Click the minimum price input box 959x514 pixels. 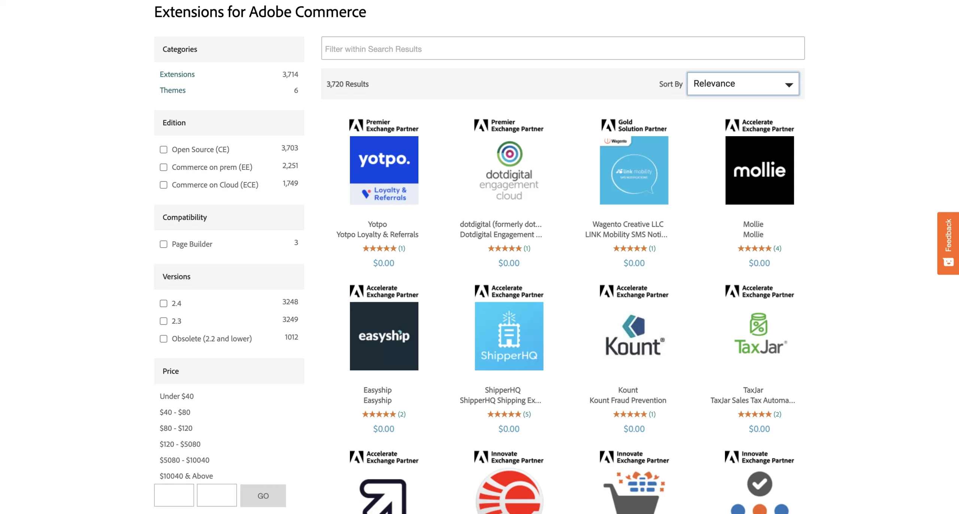(173, 495)
